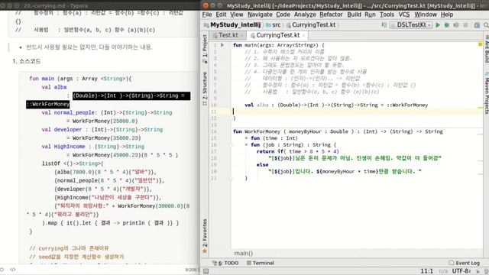This screenshot has height=275, width=489.
Task: Change the UTF-8 file encoding in status bar
Action: [461, 271]
